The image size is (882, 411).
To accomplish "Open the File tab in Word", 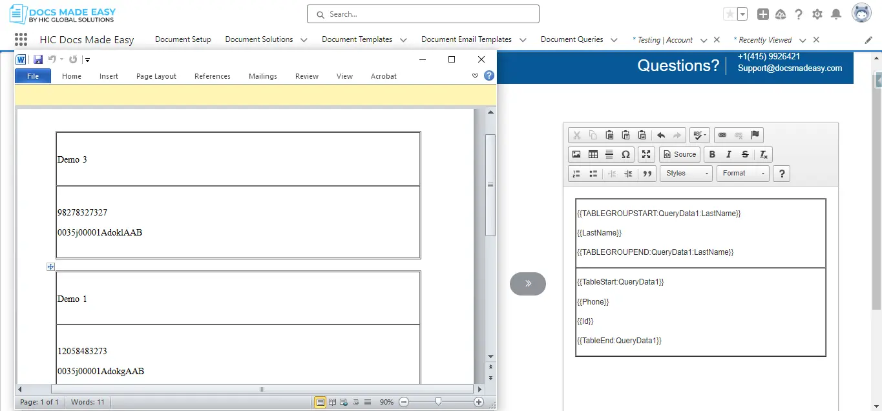I will click(x=33, y=76).
